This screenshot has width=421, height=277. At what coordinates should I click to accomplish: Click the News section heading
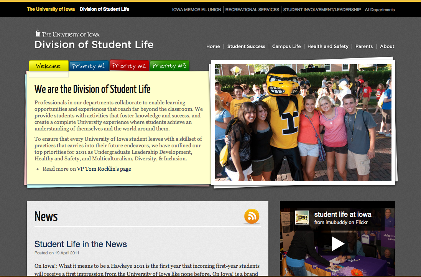[46, 216]
